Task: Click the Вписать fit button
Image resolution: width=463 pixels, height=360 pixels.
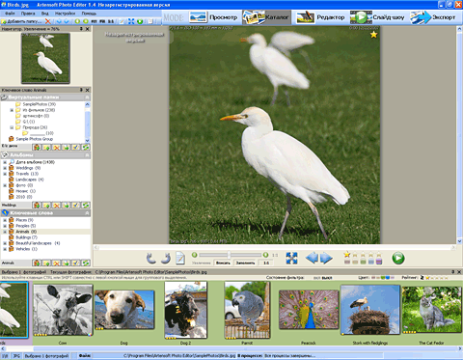Action: click(223, 263)
